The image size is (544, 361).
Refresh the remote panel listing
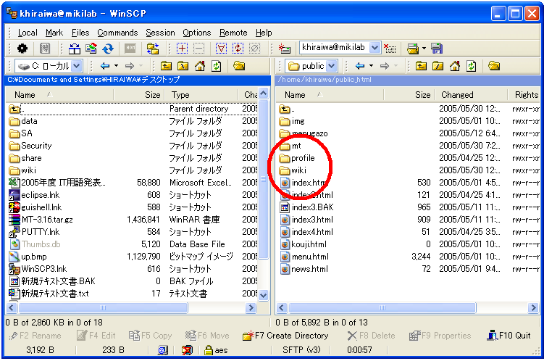pos(472,66)
